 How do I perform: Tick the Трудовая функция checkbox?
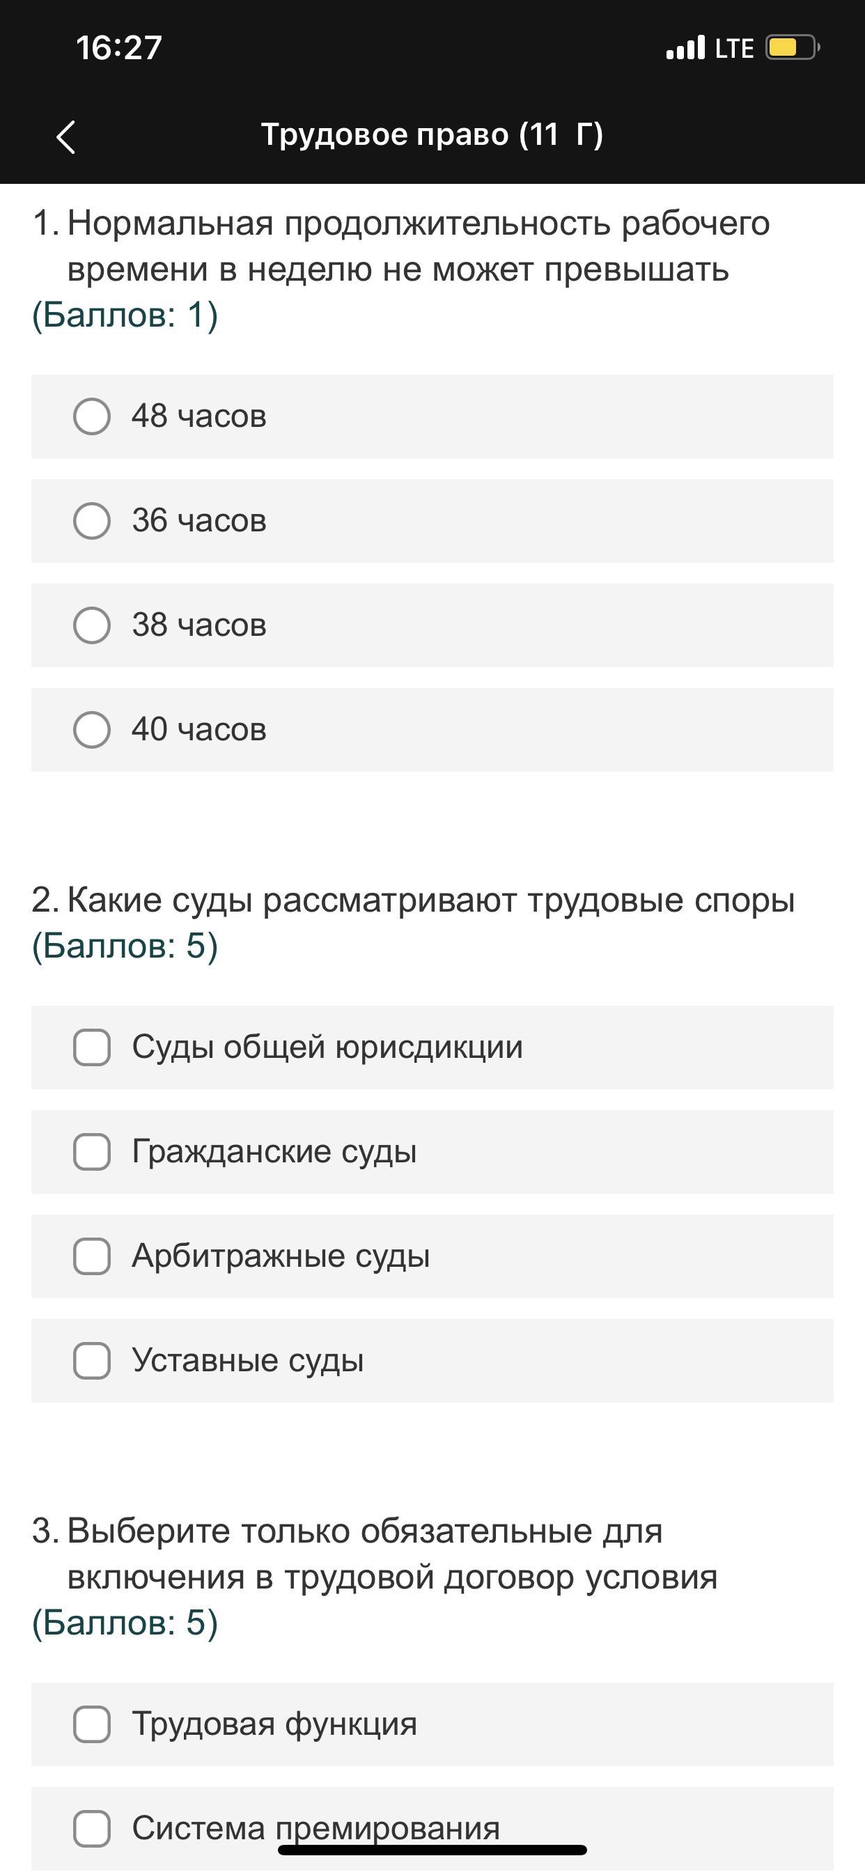click(x=93, y=1724)
